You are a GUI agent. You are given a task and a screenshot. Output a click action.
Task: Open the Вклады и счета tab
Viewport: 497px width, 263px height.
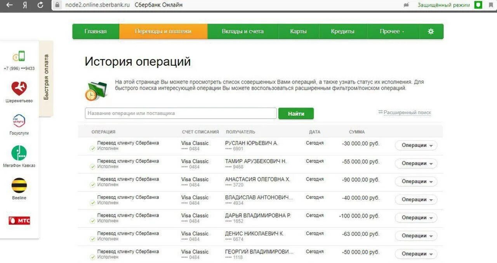pyautogui.click(x=243, y=31)
